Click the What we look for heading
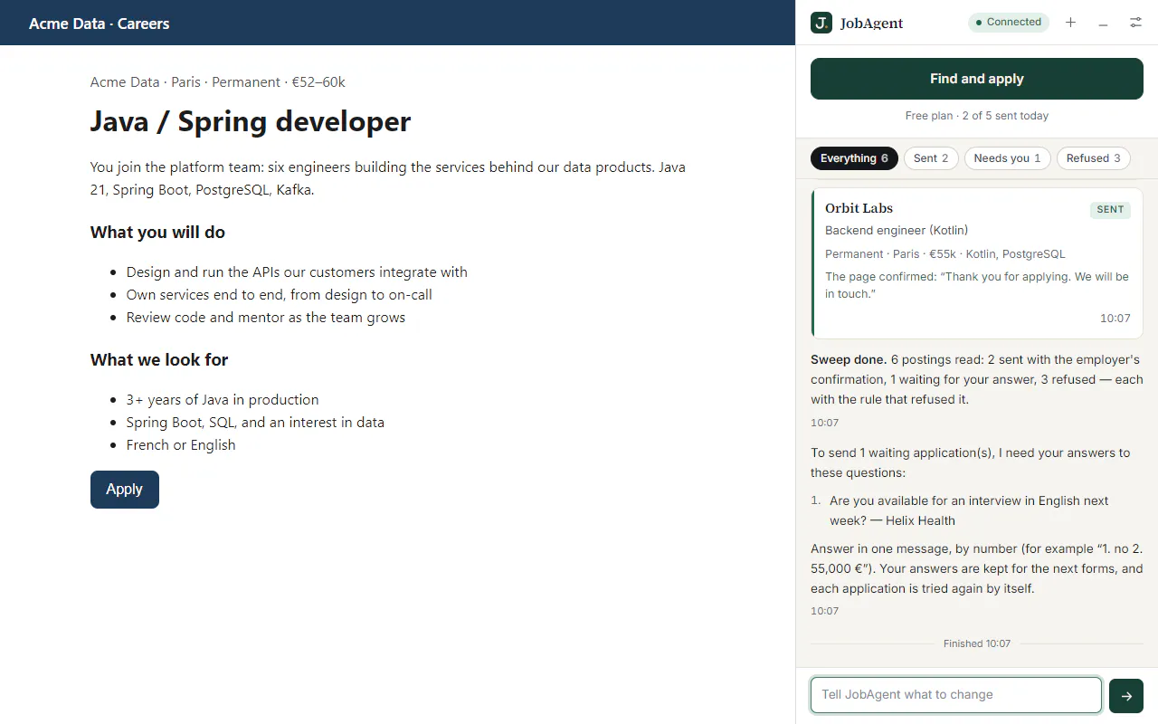This screenshot has width=1158, height=724. (159, 360)
